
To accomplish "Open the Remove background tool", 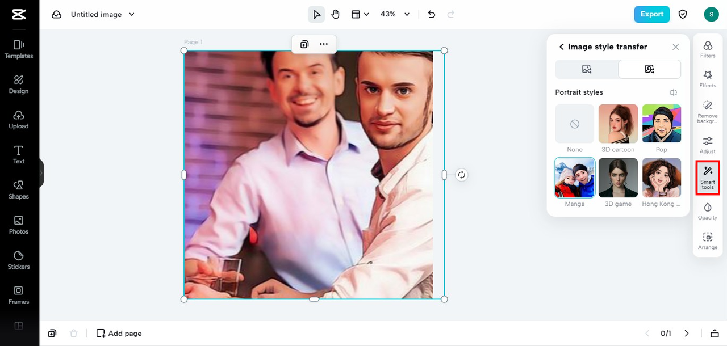I will coord(708,112).
